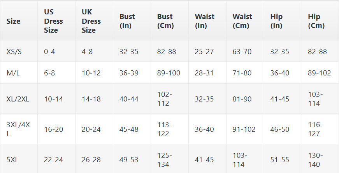The width and height of the screenshot is (339, 173).
Task: Click the 46-50 hip inches cell
Action: 280,129
